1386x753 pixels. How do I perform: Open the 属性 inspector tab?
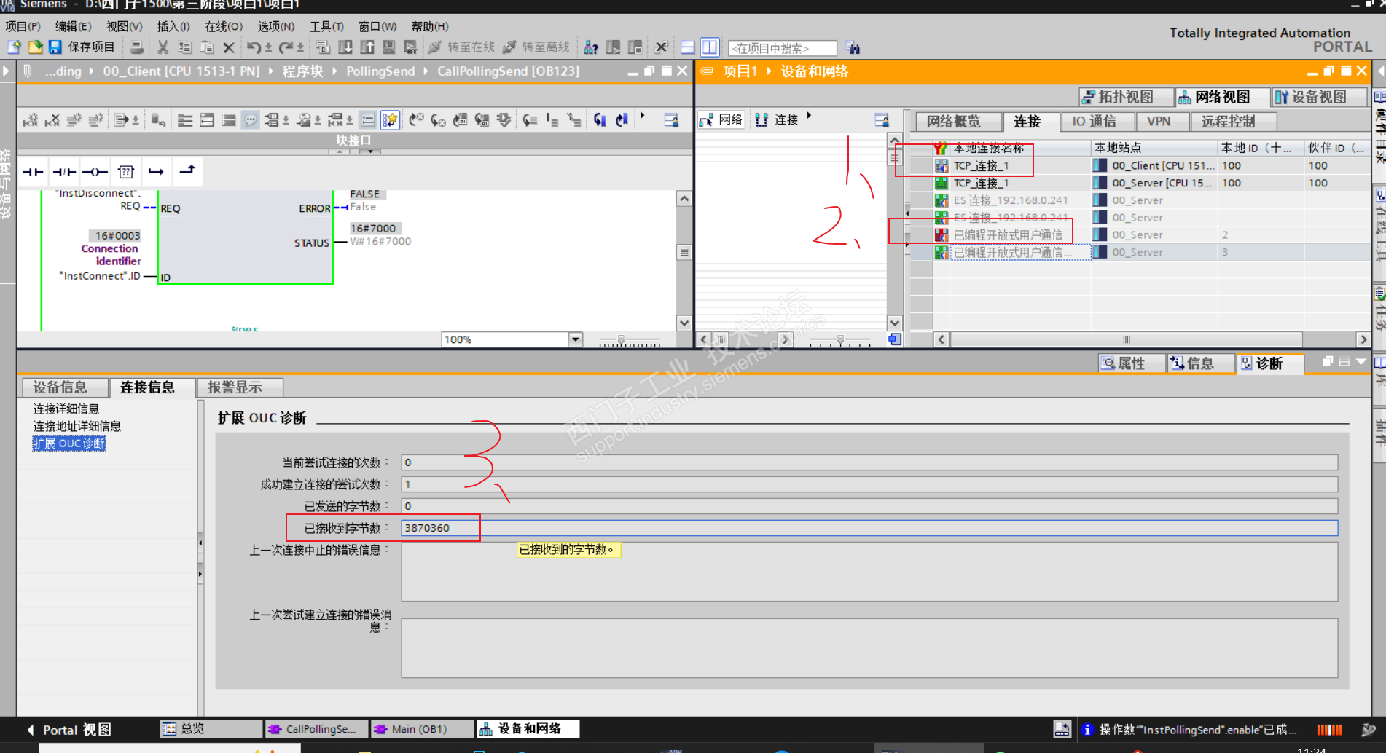click(1130, 363)
